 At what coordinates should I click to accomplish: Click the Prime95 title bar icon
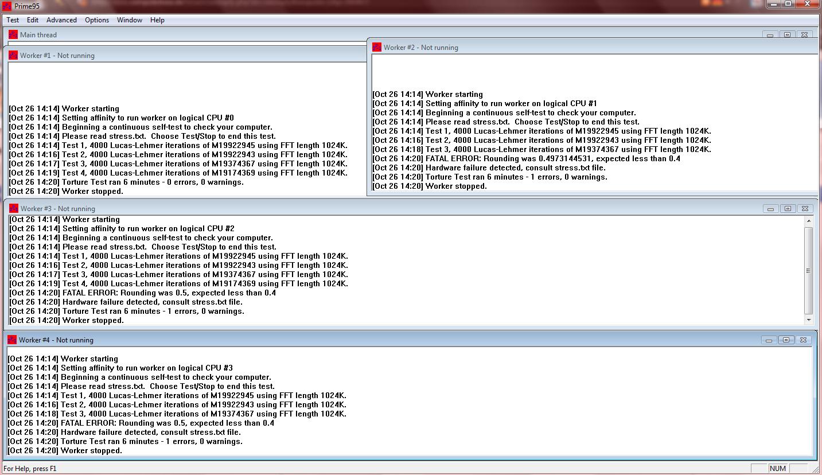click(7, 6)
